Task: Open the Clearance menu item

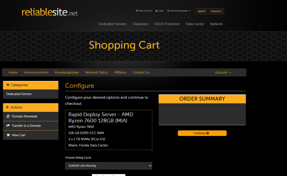Action: coord(140,24)
